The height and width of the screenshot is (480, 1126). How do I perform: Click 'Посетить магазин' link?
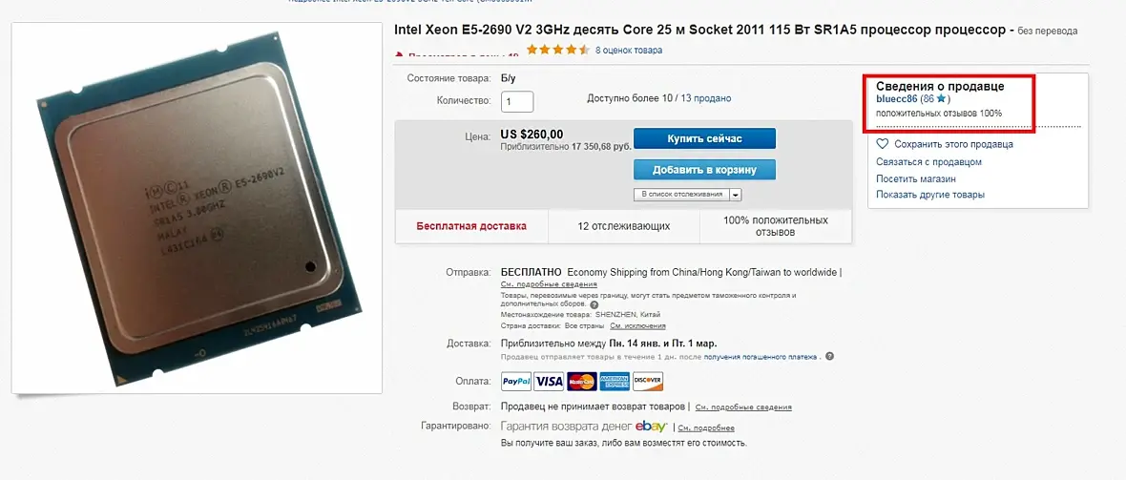point(916,178)
